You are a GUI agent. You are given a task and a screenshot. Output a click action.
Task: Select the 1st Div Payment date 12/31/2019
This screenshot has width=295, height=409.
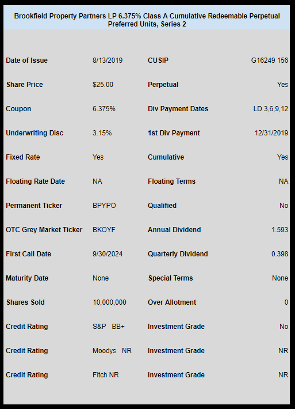(x=271, y=133)
